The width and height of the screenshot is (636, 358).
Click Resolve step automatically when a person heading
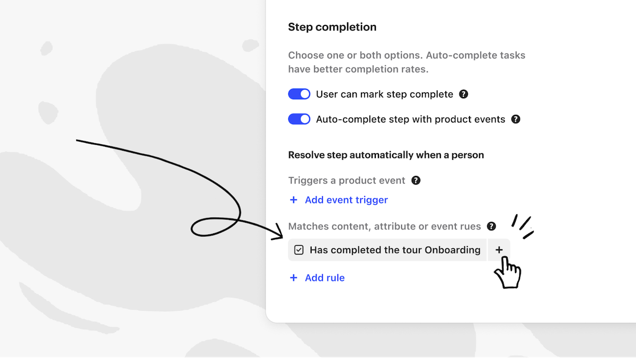point(386,155)
